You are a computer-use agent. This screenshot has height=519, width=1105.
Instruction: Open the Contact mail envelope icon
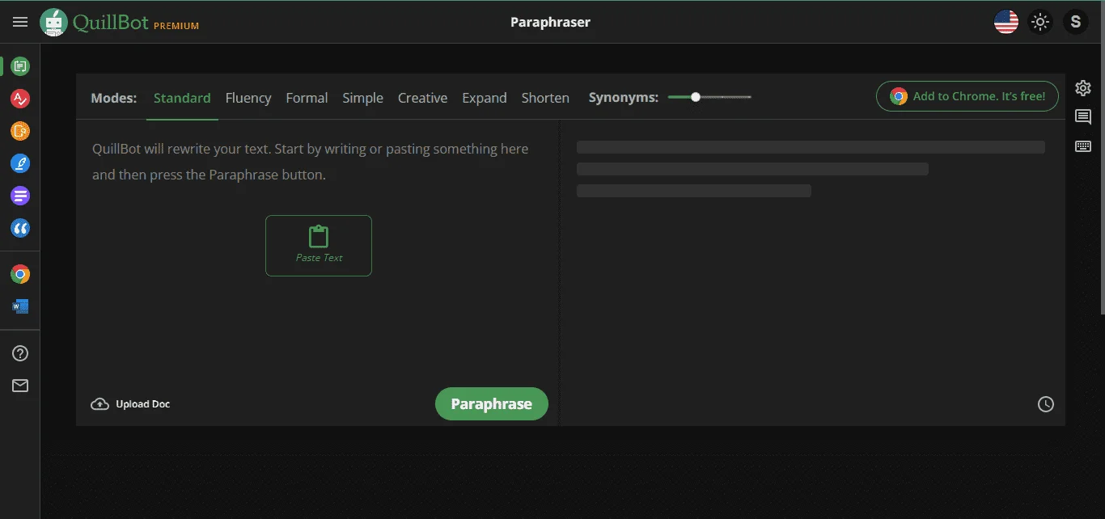(20, 386)
